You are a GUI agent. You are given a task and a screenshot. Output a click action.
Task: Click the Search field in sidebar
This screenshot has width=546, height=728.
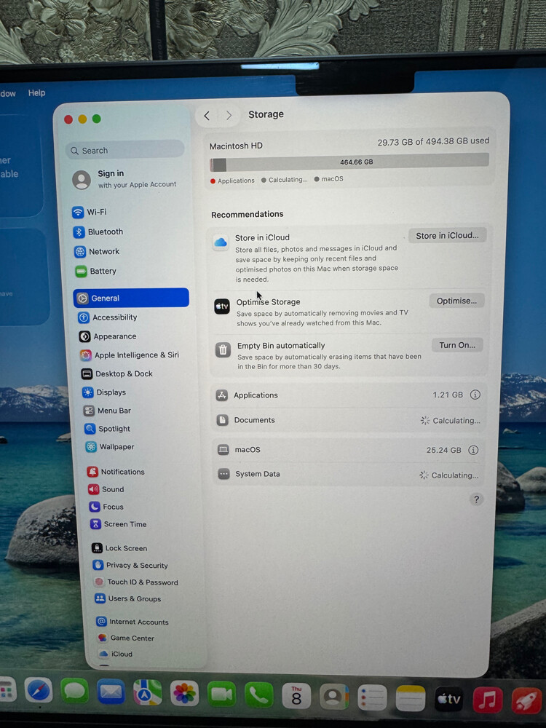click(x=125, y=150)
